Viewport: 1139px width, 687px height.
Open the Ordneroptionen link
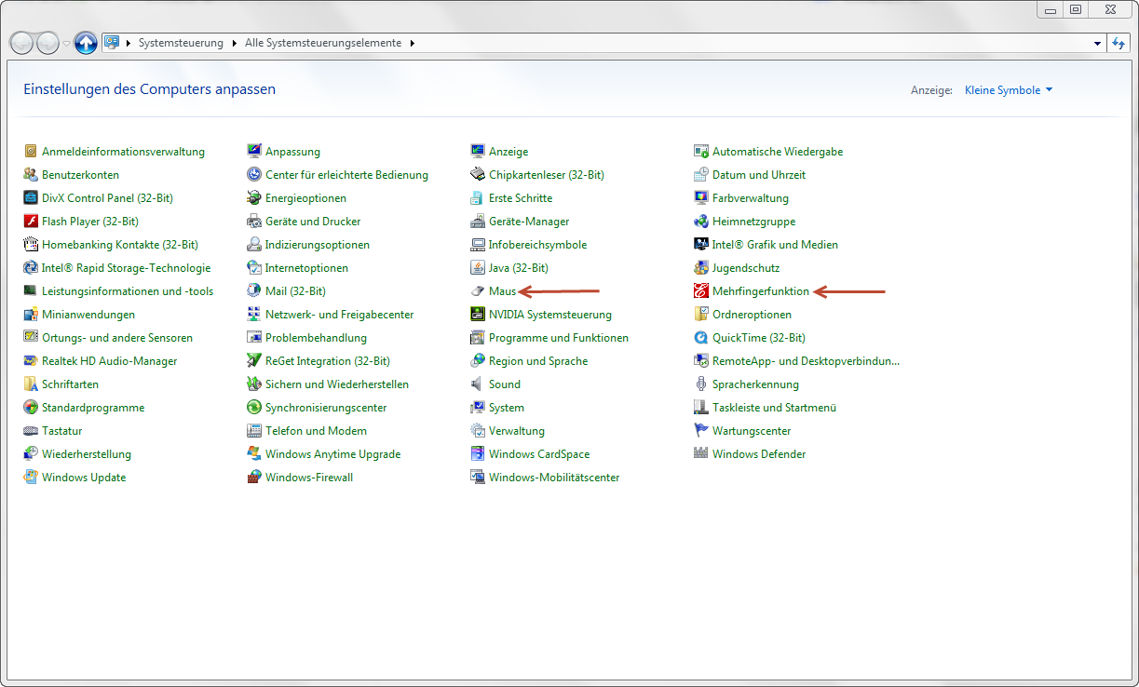tap(752, 315)
